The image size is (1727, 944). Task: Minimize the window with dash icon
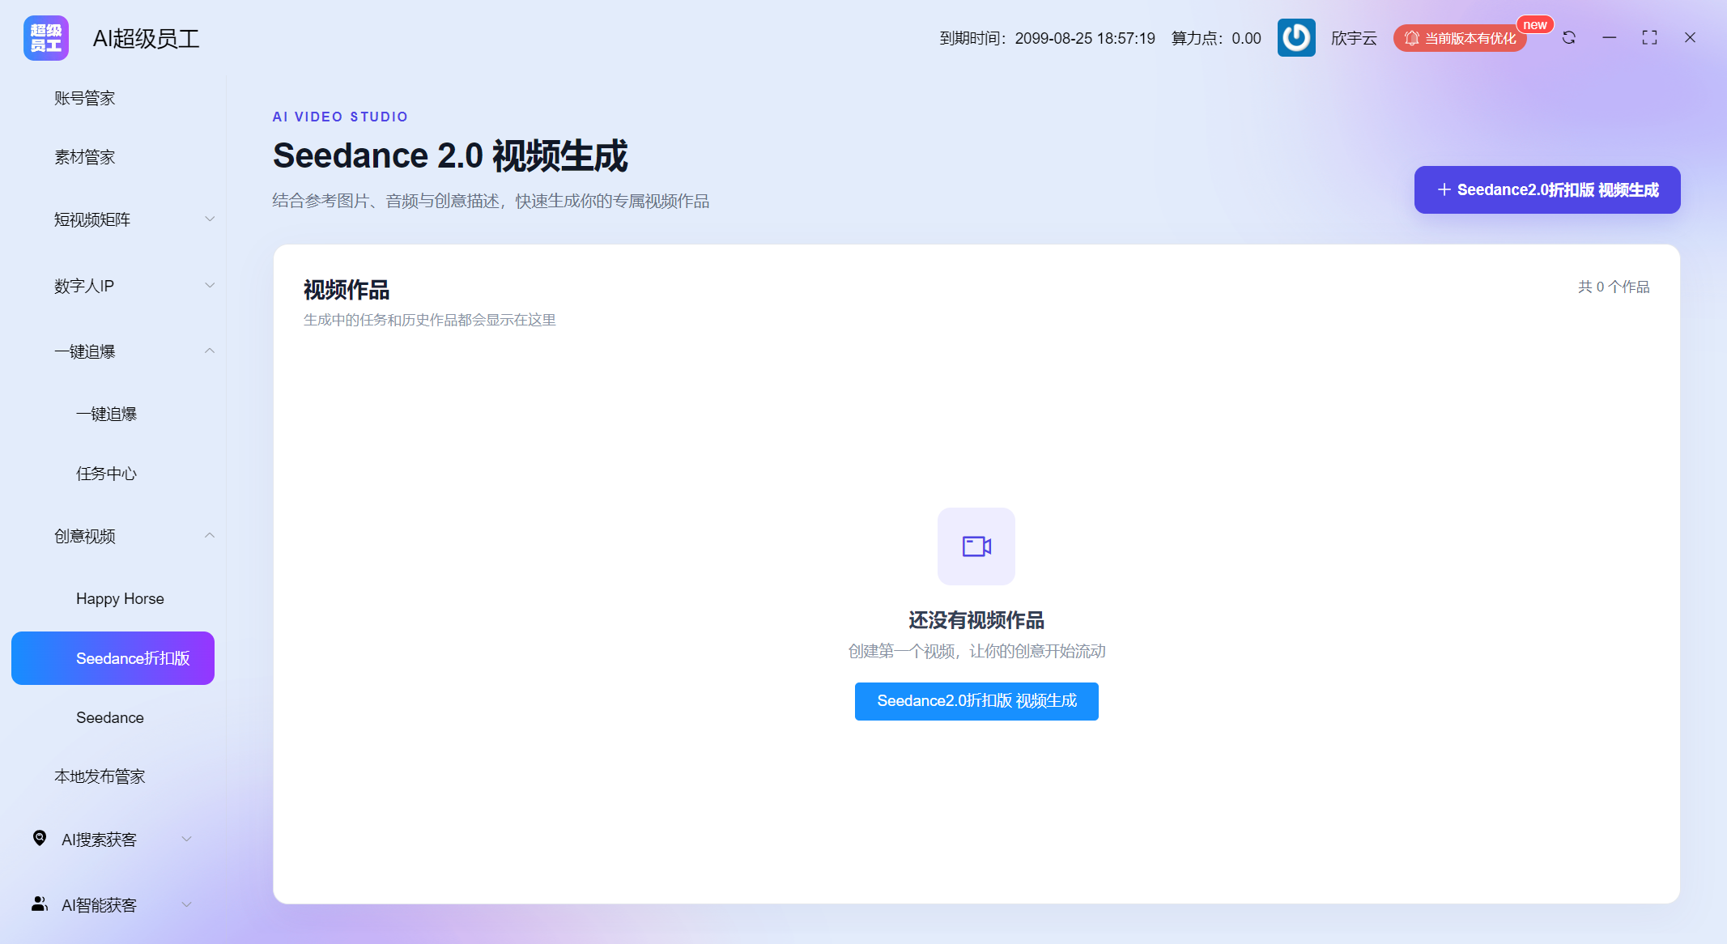[1610, 38]
